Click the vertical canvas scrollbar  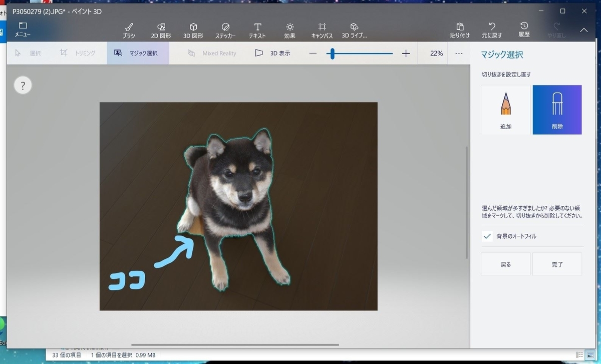pyautogui.click(x=467, y=202)
